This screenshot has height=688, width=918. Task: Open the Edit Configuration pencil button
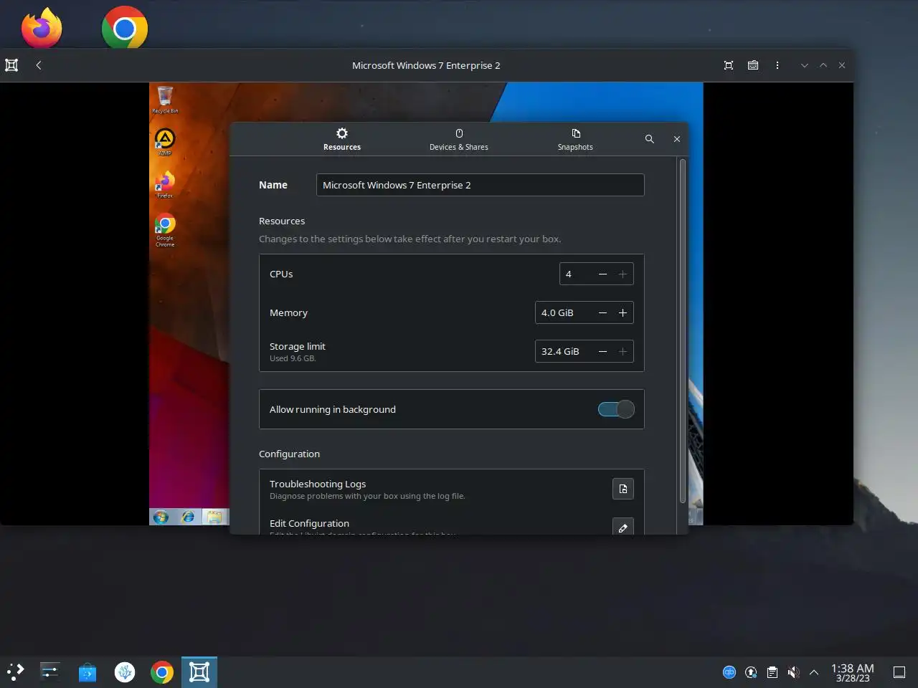[623, 527]
